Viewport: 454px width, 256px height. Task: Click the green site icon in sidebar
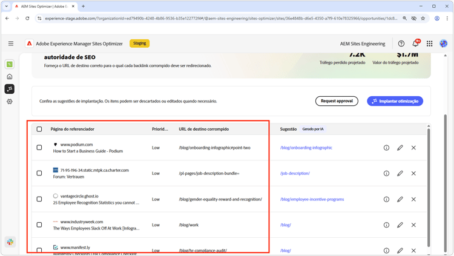click(x=10, y=64)
